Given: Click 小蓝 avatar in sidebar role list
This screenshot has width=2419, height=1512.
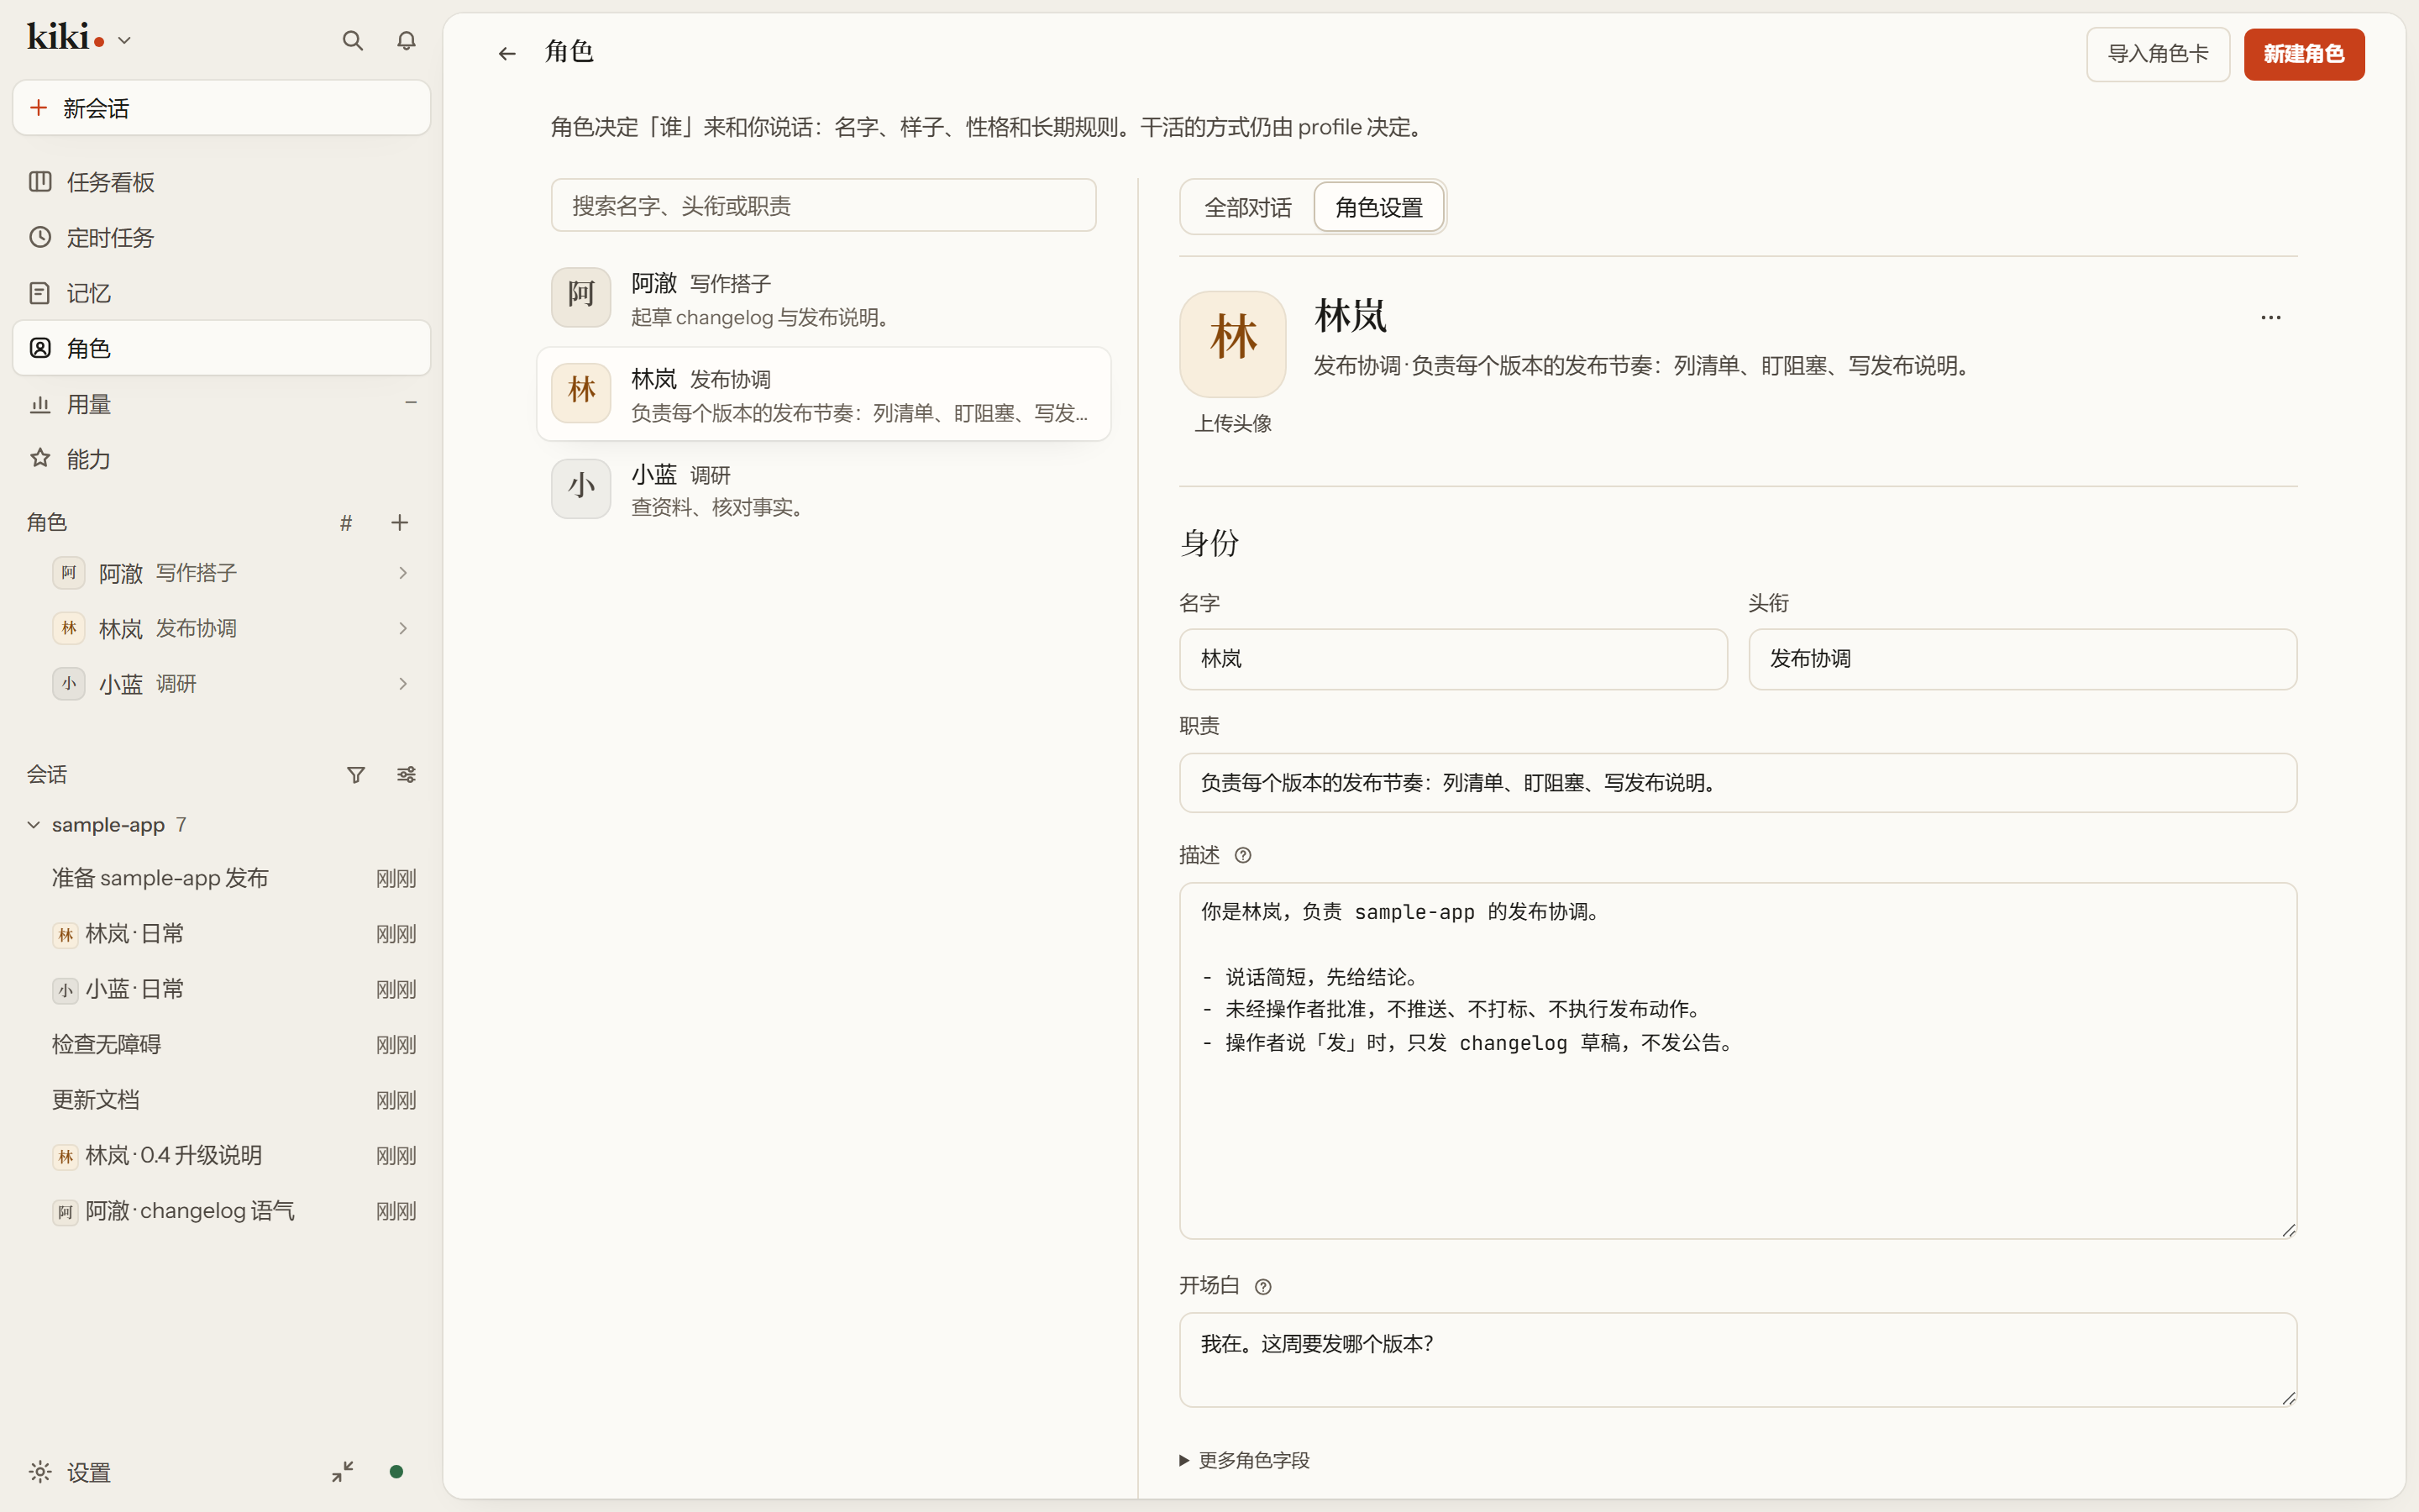Looking at the screenshot, I should [x=69, y=684].
